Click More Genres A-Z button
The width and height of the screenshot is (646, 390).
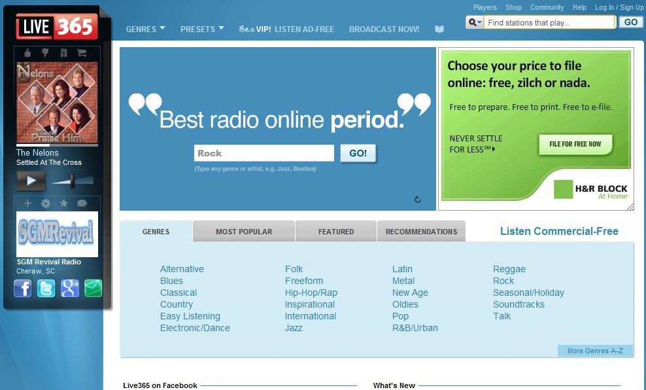(595, 351)
